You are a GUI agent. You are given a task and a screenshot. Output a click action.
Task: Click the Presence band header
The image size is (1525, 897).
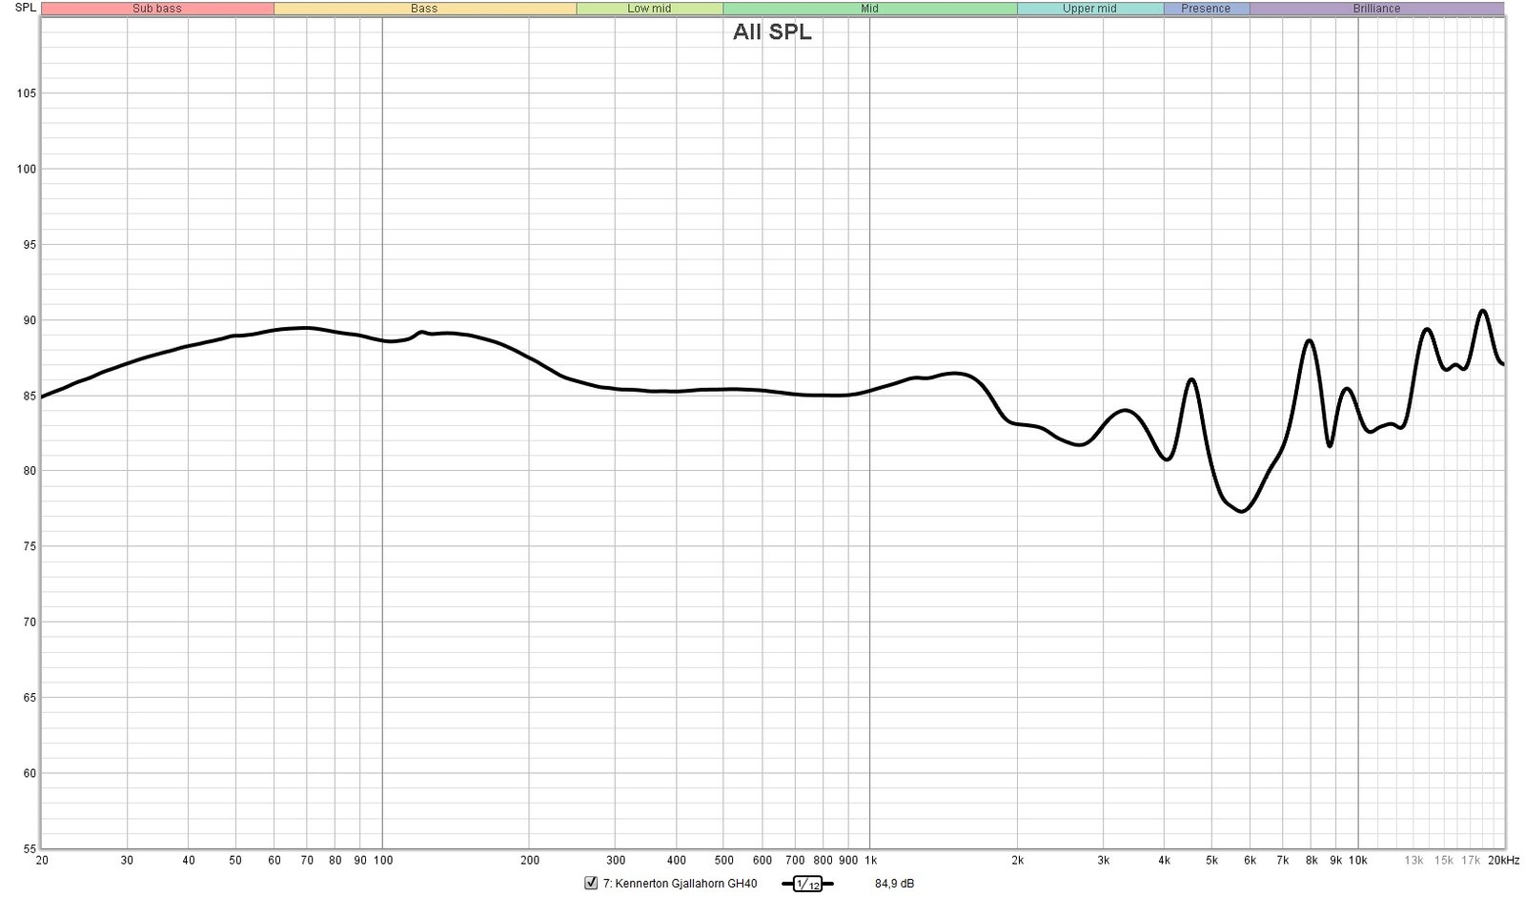[x=1206, y=9]
